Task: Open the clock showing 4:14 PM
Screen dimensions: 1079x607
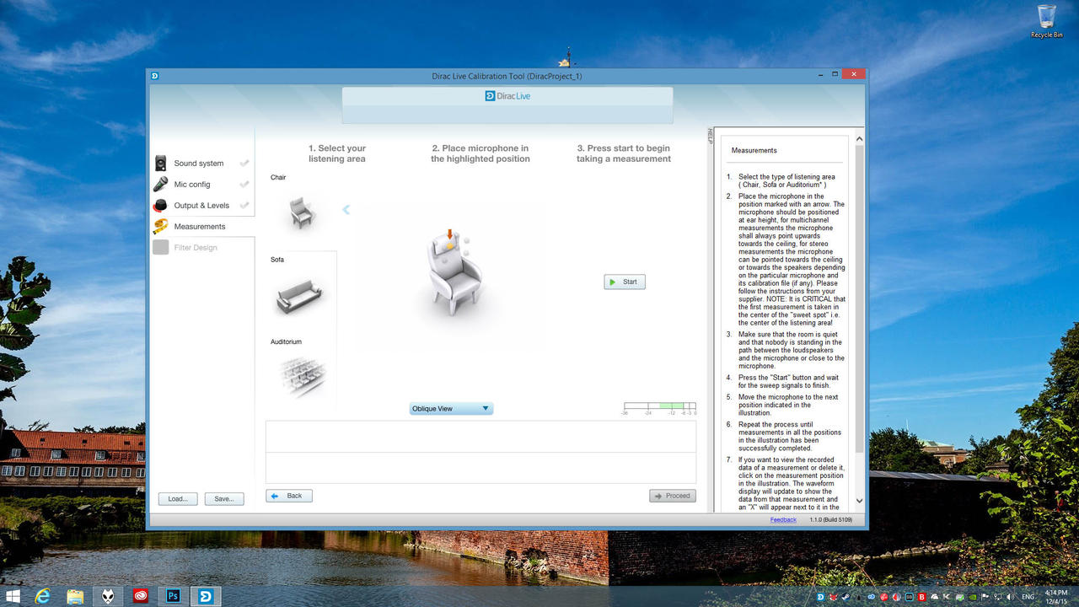Action: pyautogui.click(x=1055, y=597)
